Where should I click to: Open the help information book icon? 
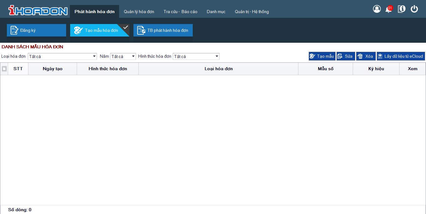pos(402,9)
